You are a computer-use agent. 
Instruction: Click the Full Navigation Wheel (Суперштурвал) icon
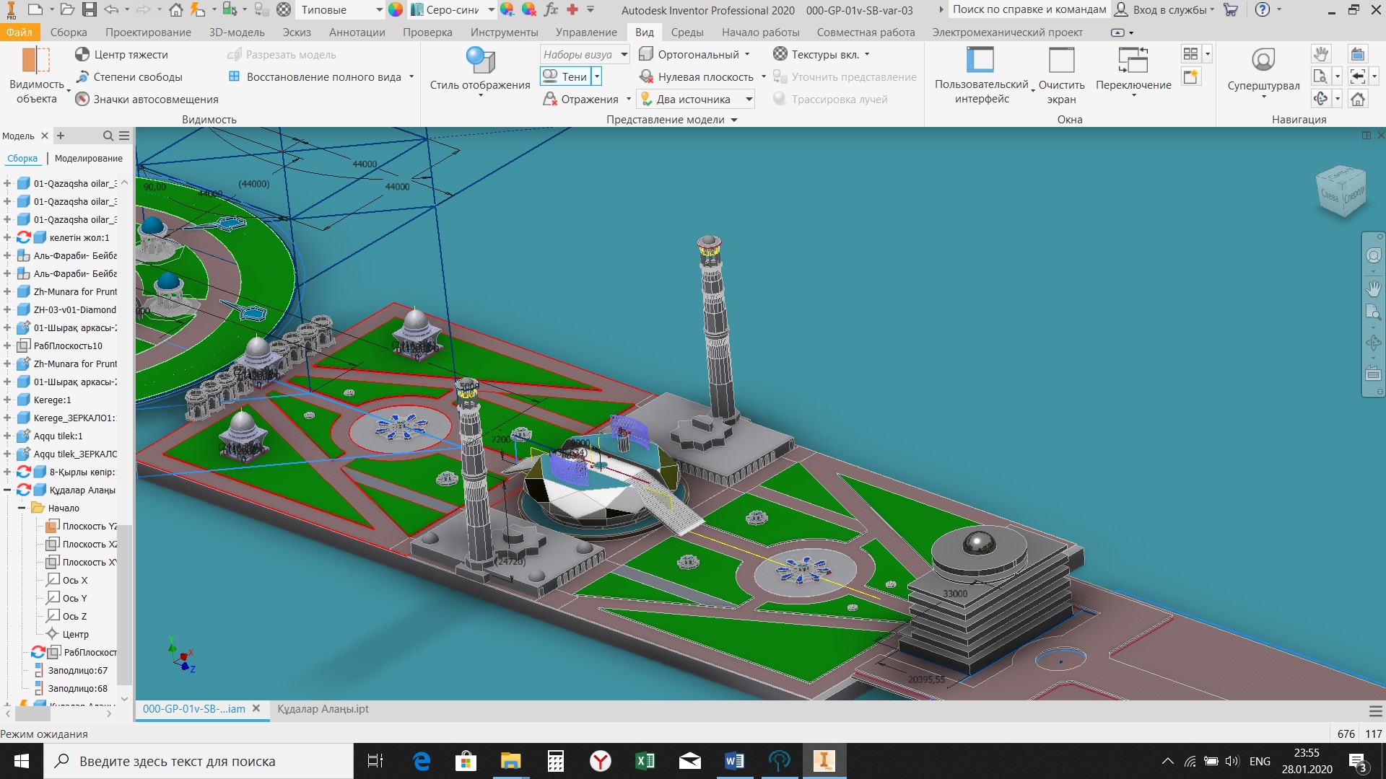(1263, 60)
